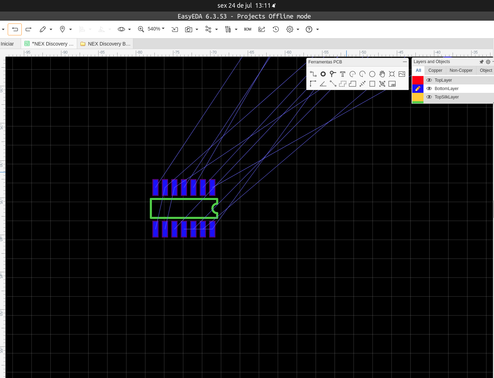This screenshot has width=494, height=378.
Task: Click the import arrow-into-box icon
Action: pos(175,29)
